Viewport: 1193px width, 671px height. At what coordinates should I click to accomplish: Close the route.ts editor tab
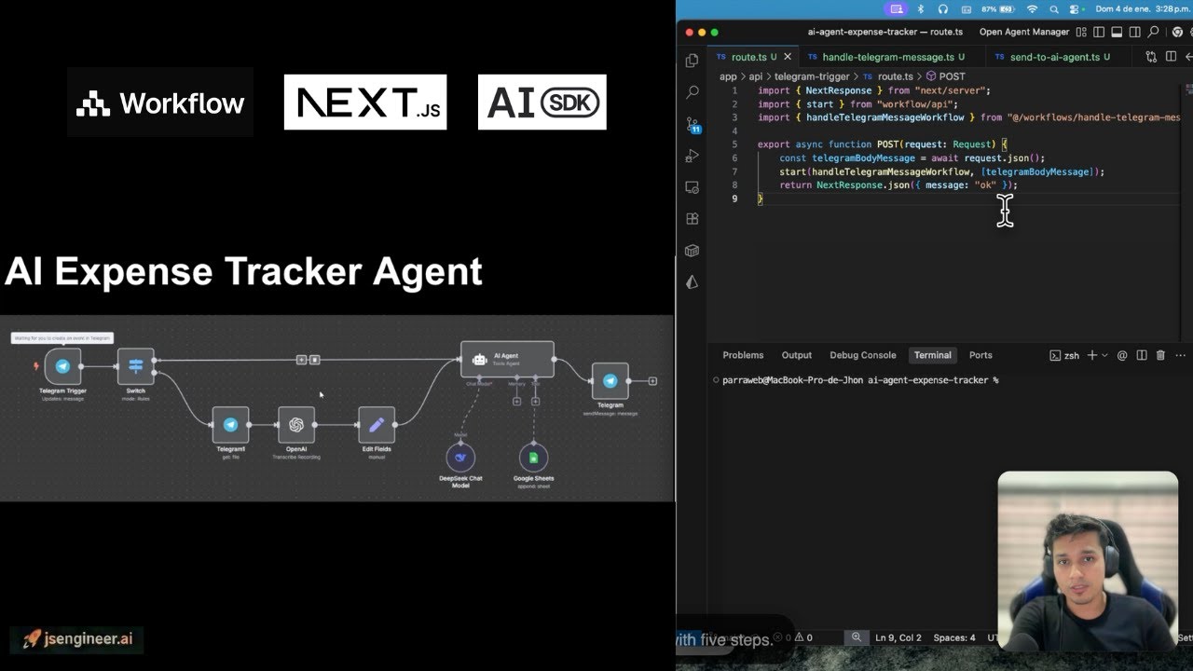coord(788,57)
